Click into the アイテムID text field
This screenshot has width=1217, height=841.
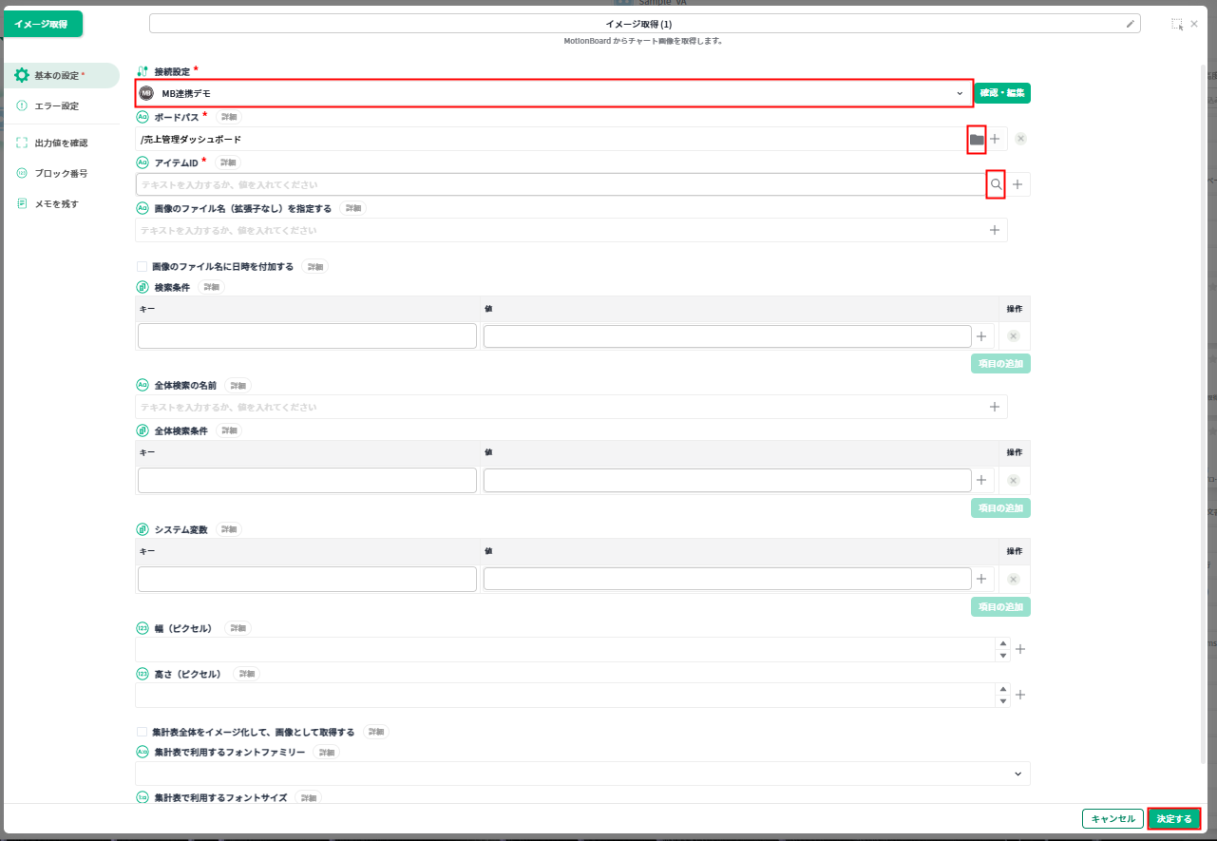pyautogui.click(x=561, y=184)
